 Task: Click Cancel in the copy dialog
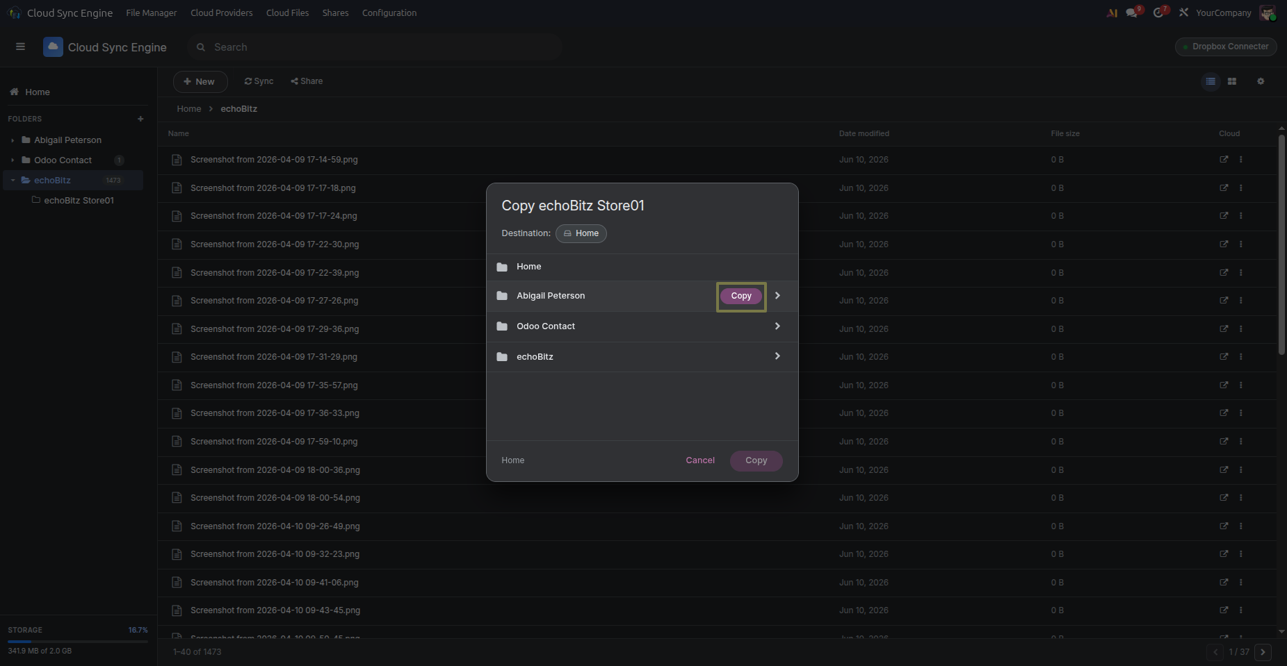[700, 460]
